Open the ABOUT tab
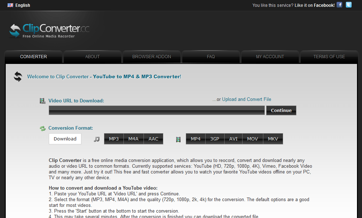The image size is (362, 218). click(93, 57)
